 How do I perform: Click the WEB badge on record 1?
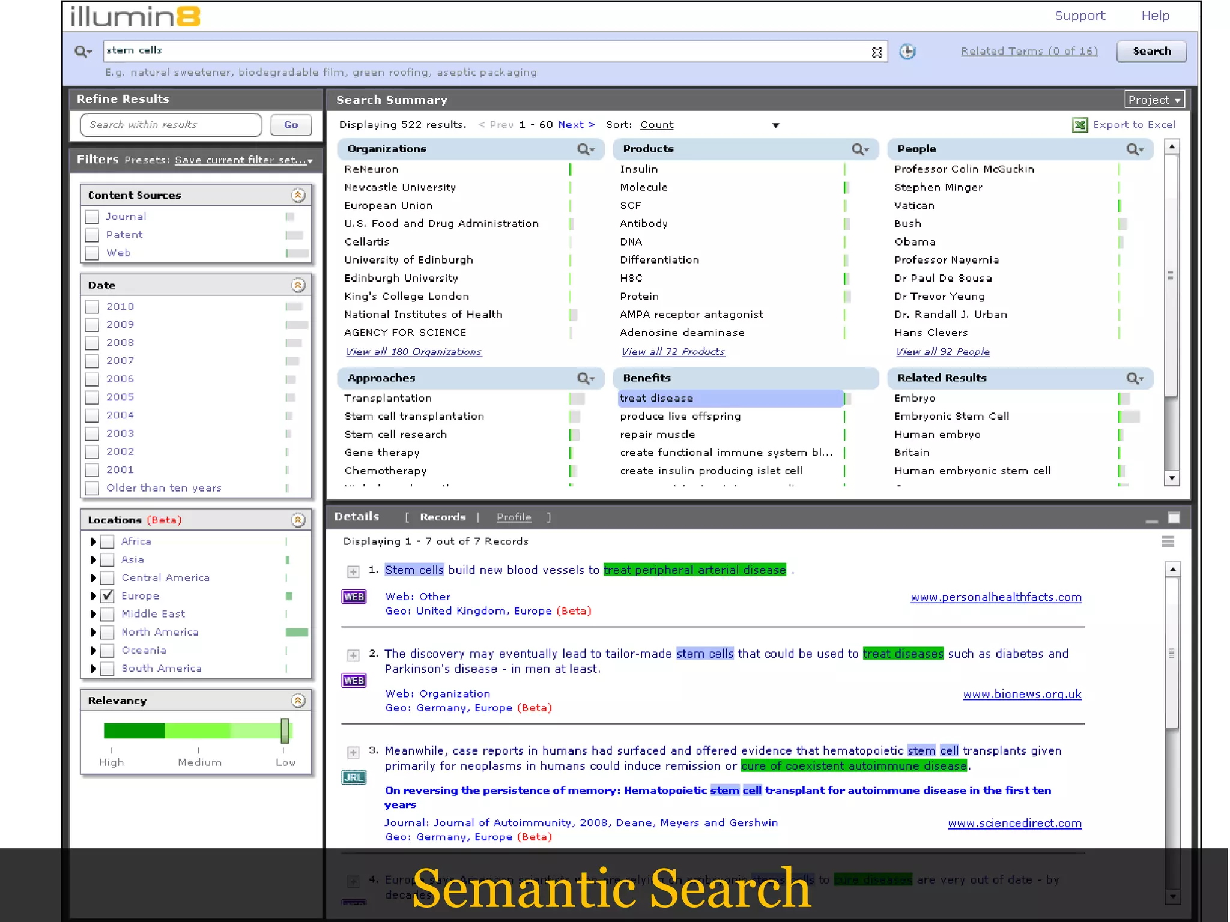click(354, 597)
